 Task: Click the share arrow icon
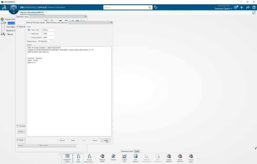[248, 7]
